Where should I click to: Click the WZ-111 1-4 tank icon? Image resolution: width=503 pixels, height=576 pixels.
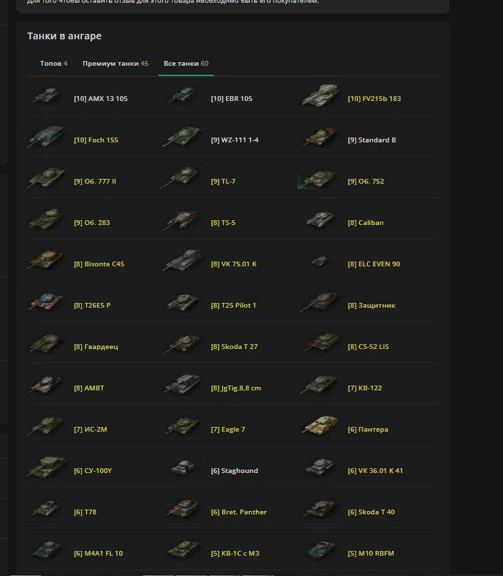point(183,137)
